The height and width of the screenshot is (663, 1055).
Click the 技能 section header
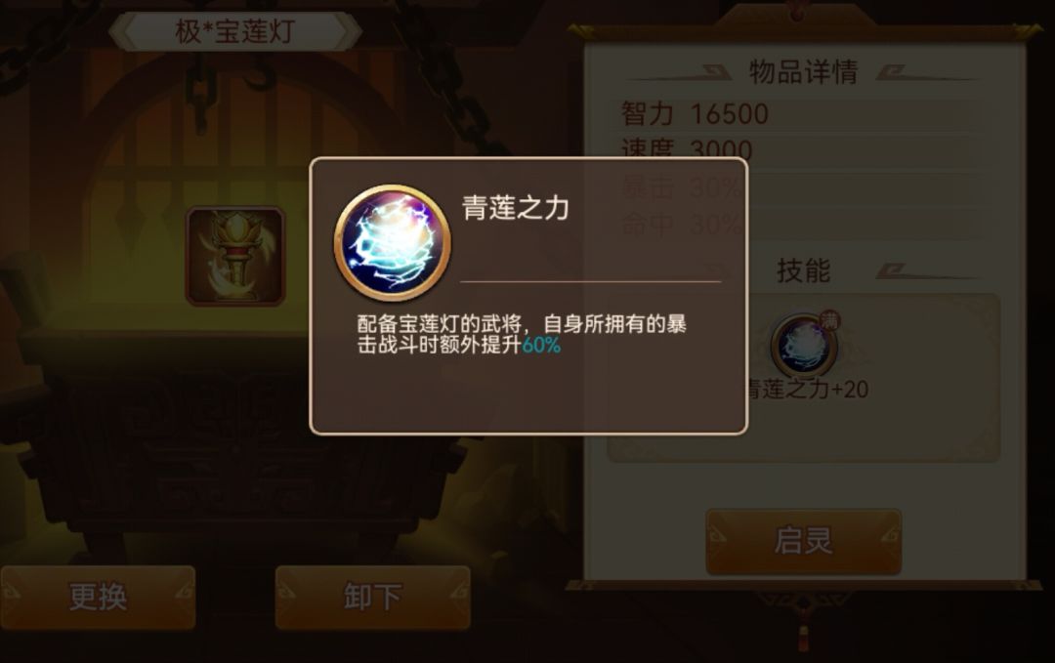point(803,270)
